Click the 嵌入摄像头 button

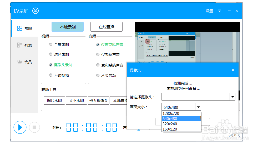[x=99, y=101]
